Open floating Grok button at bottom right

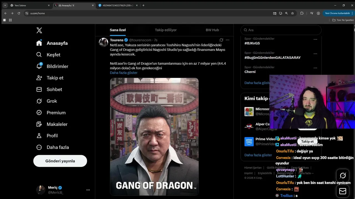(x=343, y=176)
